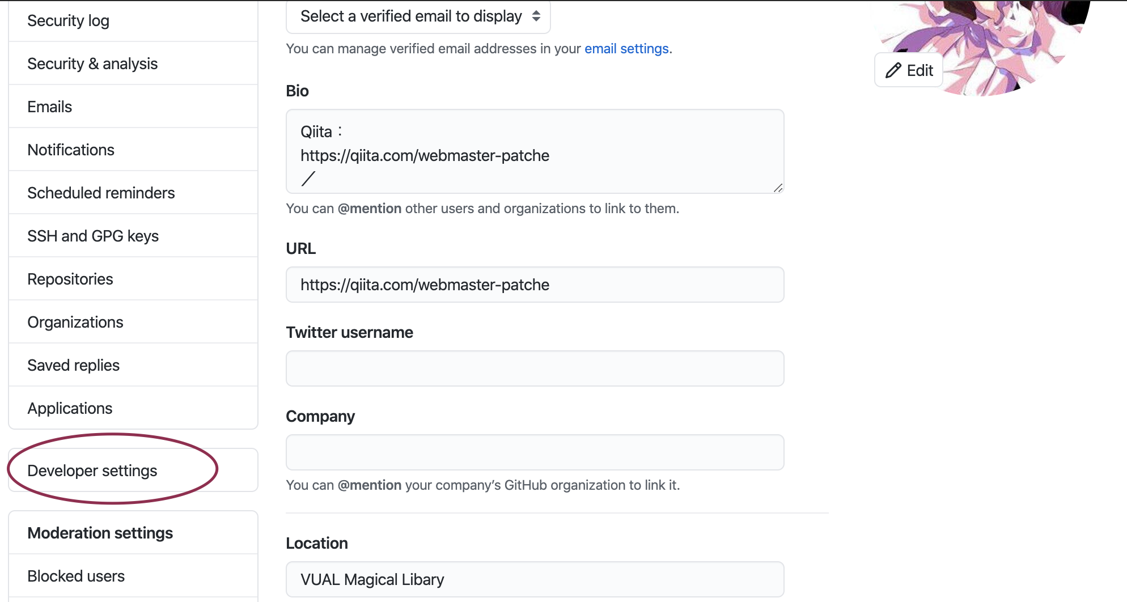Go to Security & analysis settings
Screen dimensions: 1127x602
92,64
